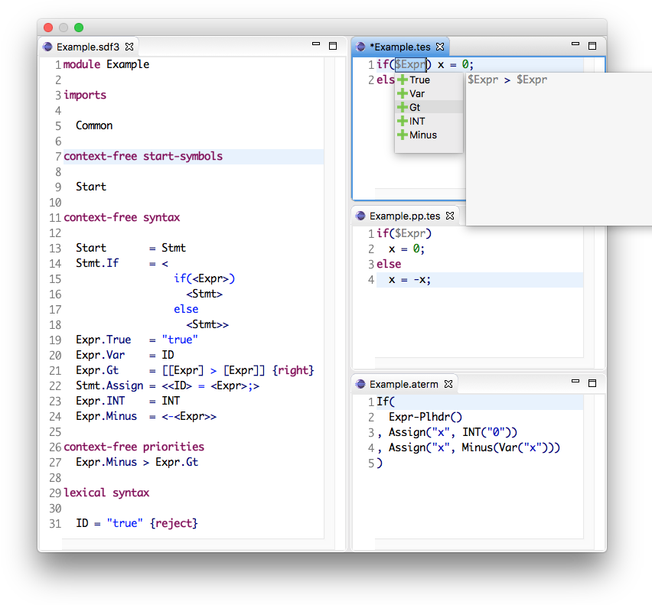Image resolution: width=652 pixels, height=605 pixels.
Task: Activate the Example.aterm tab
Action: 404,385
